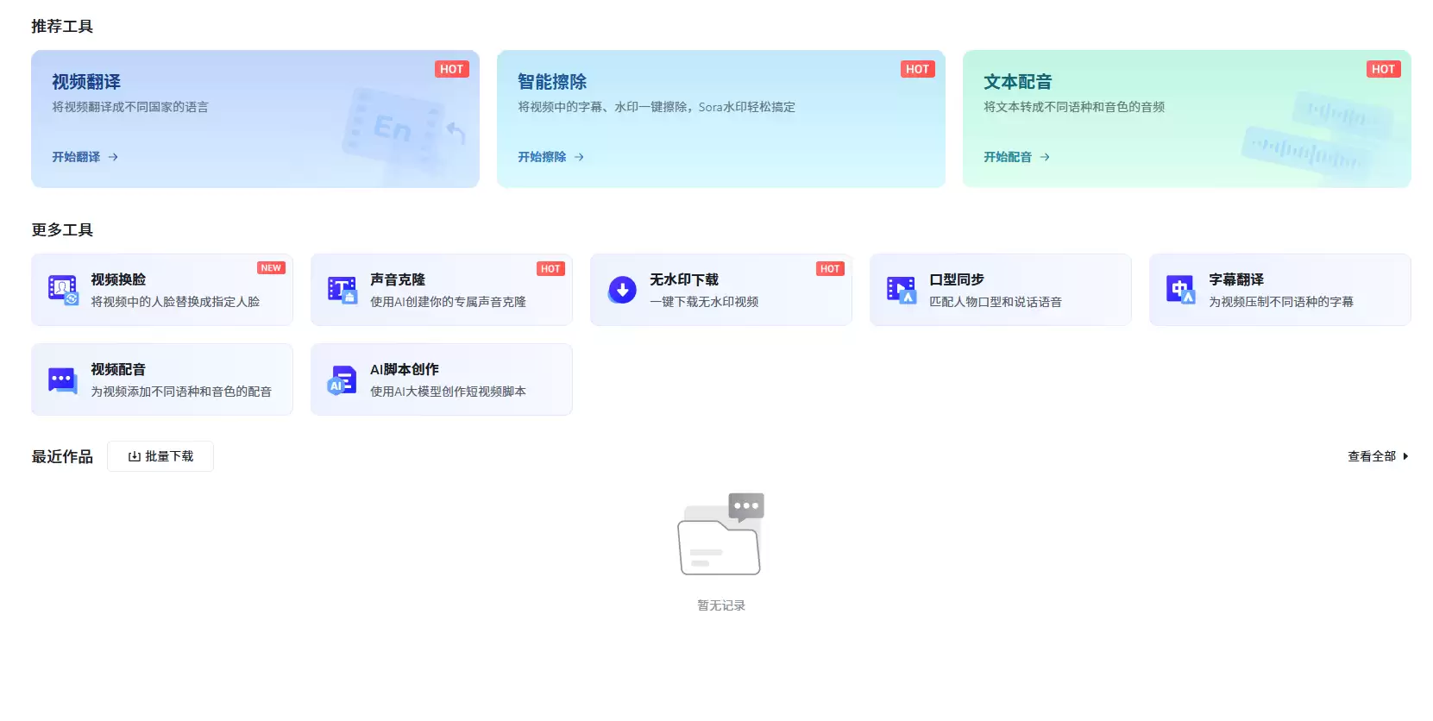
Task: Click the NEW badge on 视频换脸
Action: click(x=271, y=268)
